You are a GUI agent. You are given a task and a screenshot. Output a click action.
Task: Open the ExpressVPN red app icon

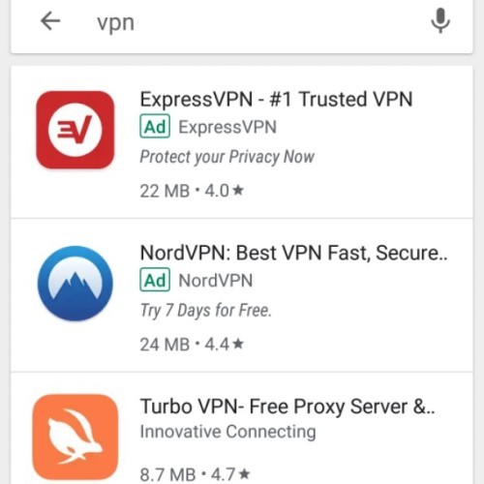[x=76, y=130]
